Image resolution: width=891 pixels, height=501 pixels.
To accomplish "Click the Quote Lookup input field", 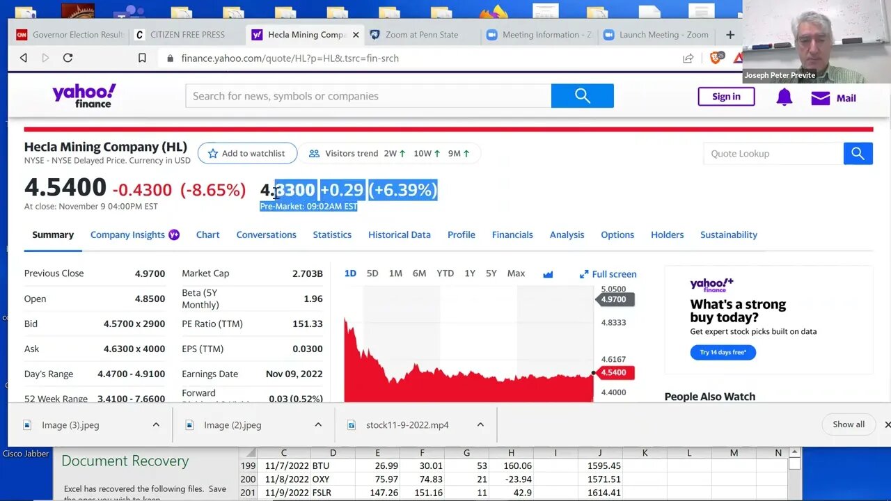I will click(x=773, y=154).
